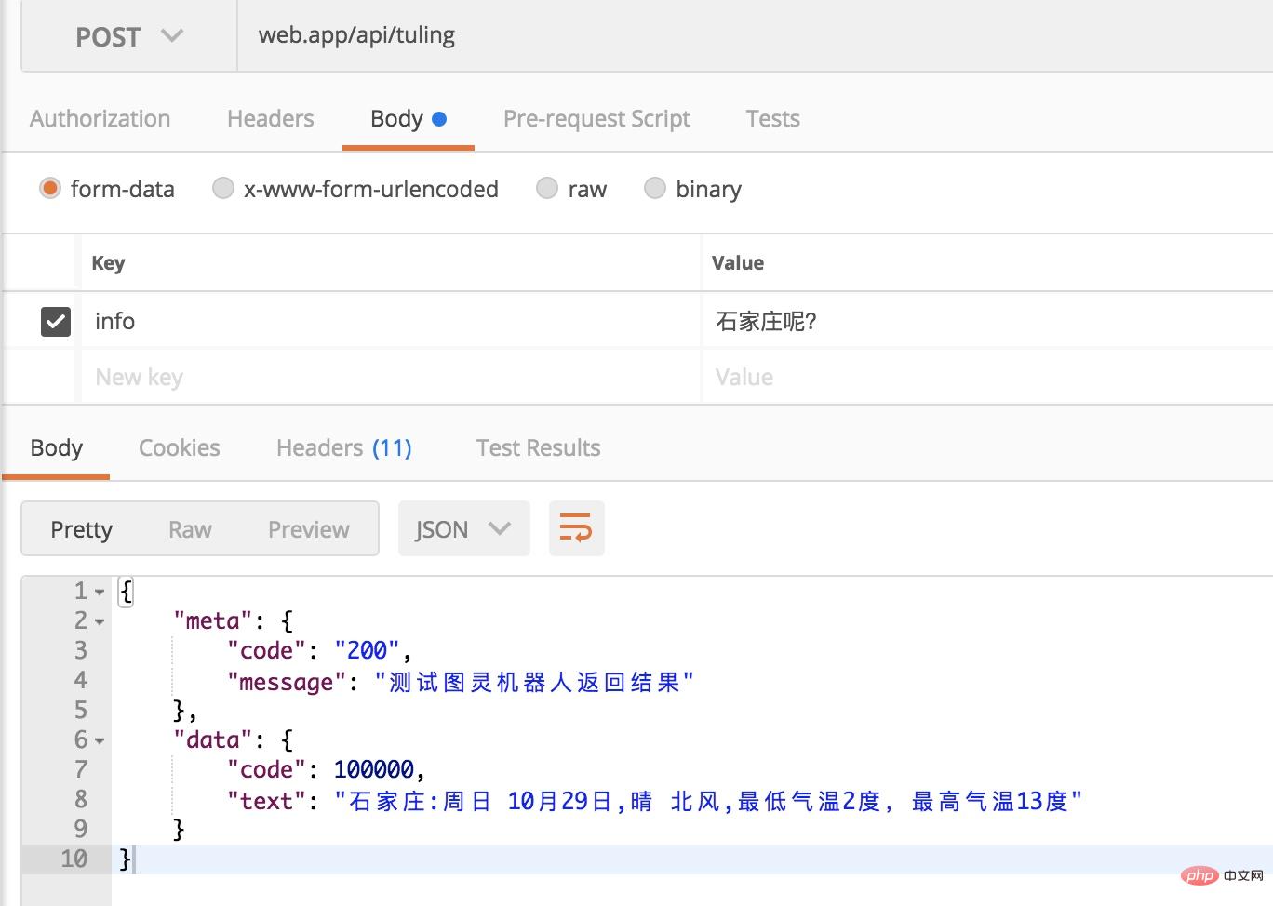Switch to the request Headers tab
Image resolution: width=1273 pixels, height=906 pixels.
click(270, 118)
